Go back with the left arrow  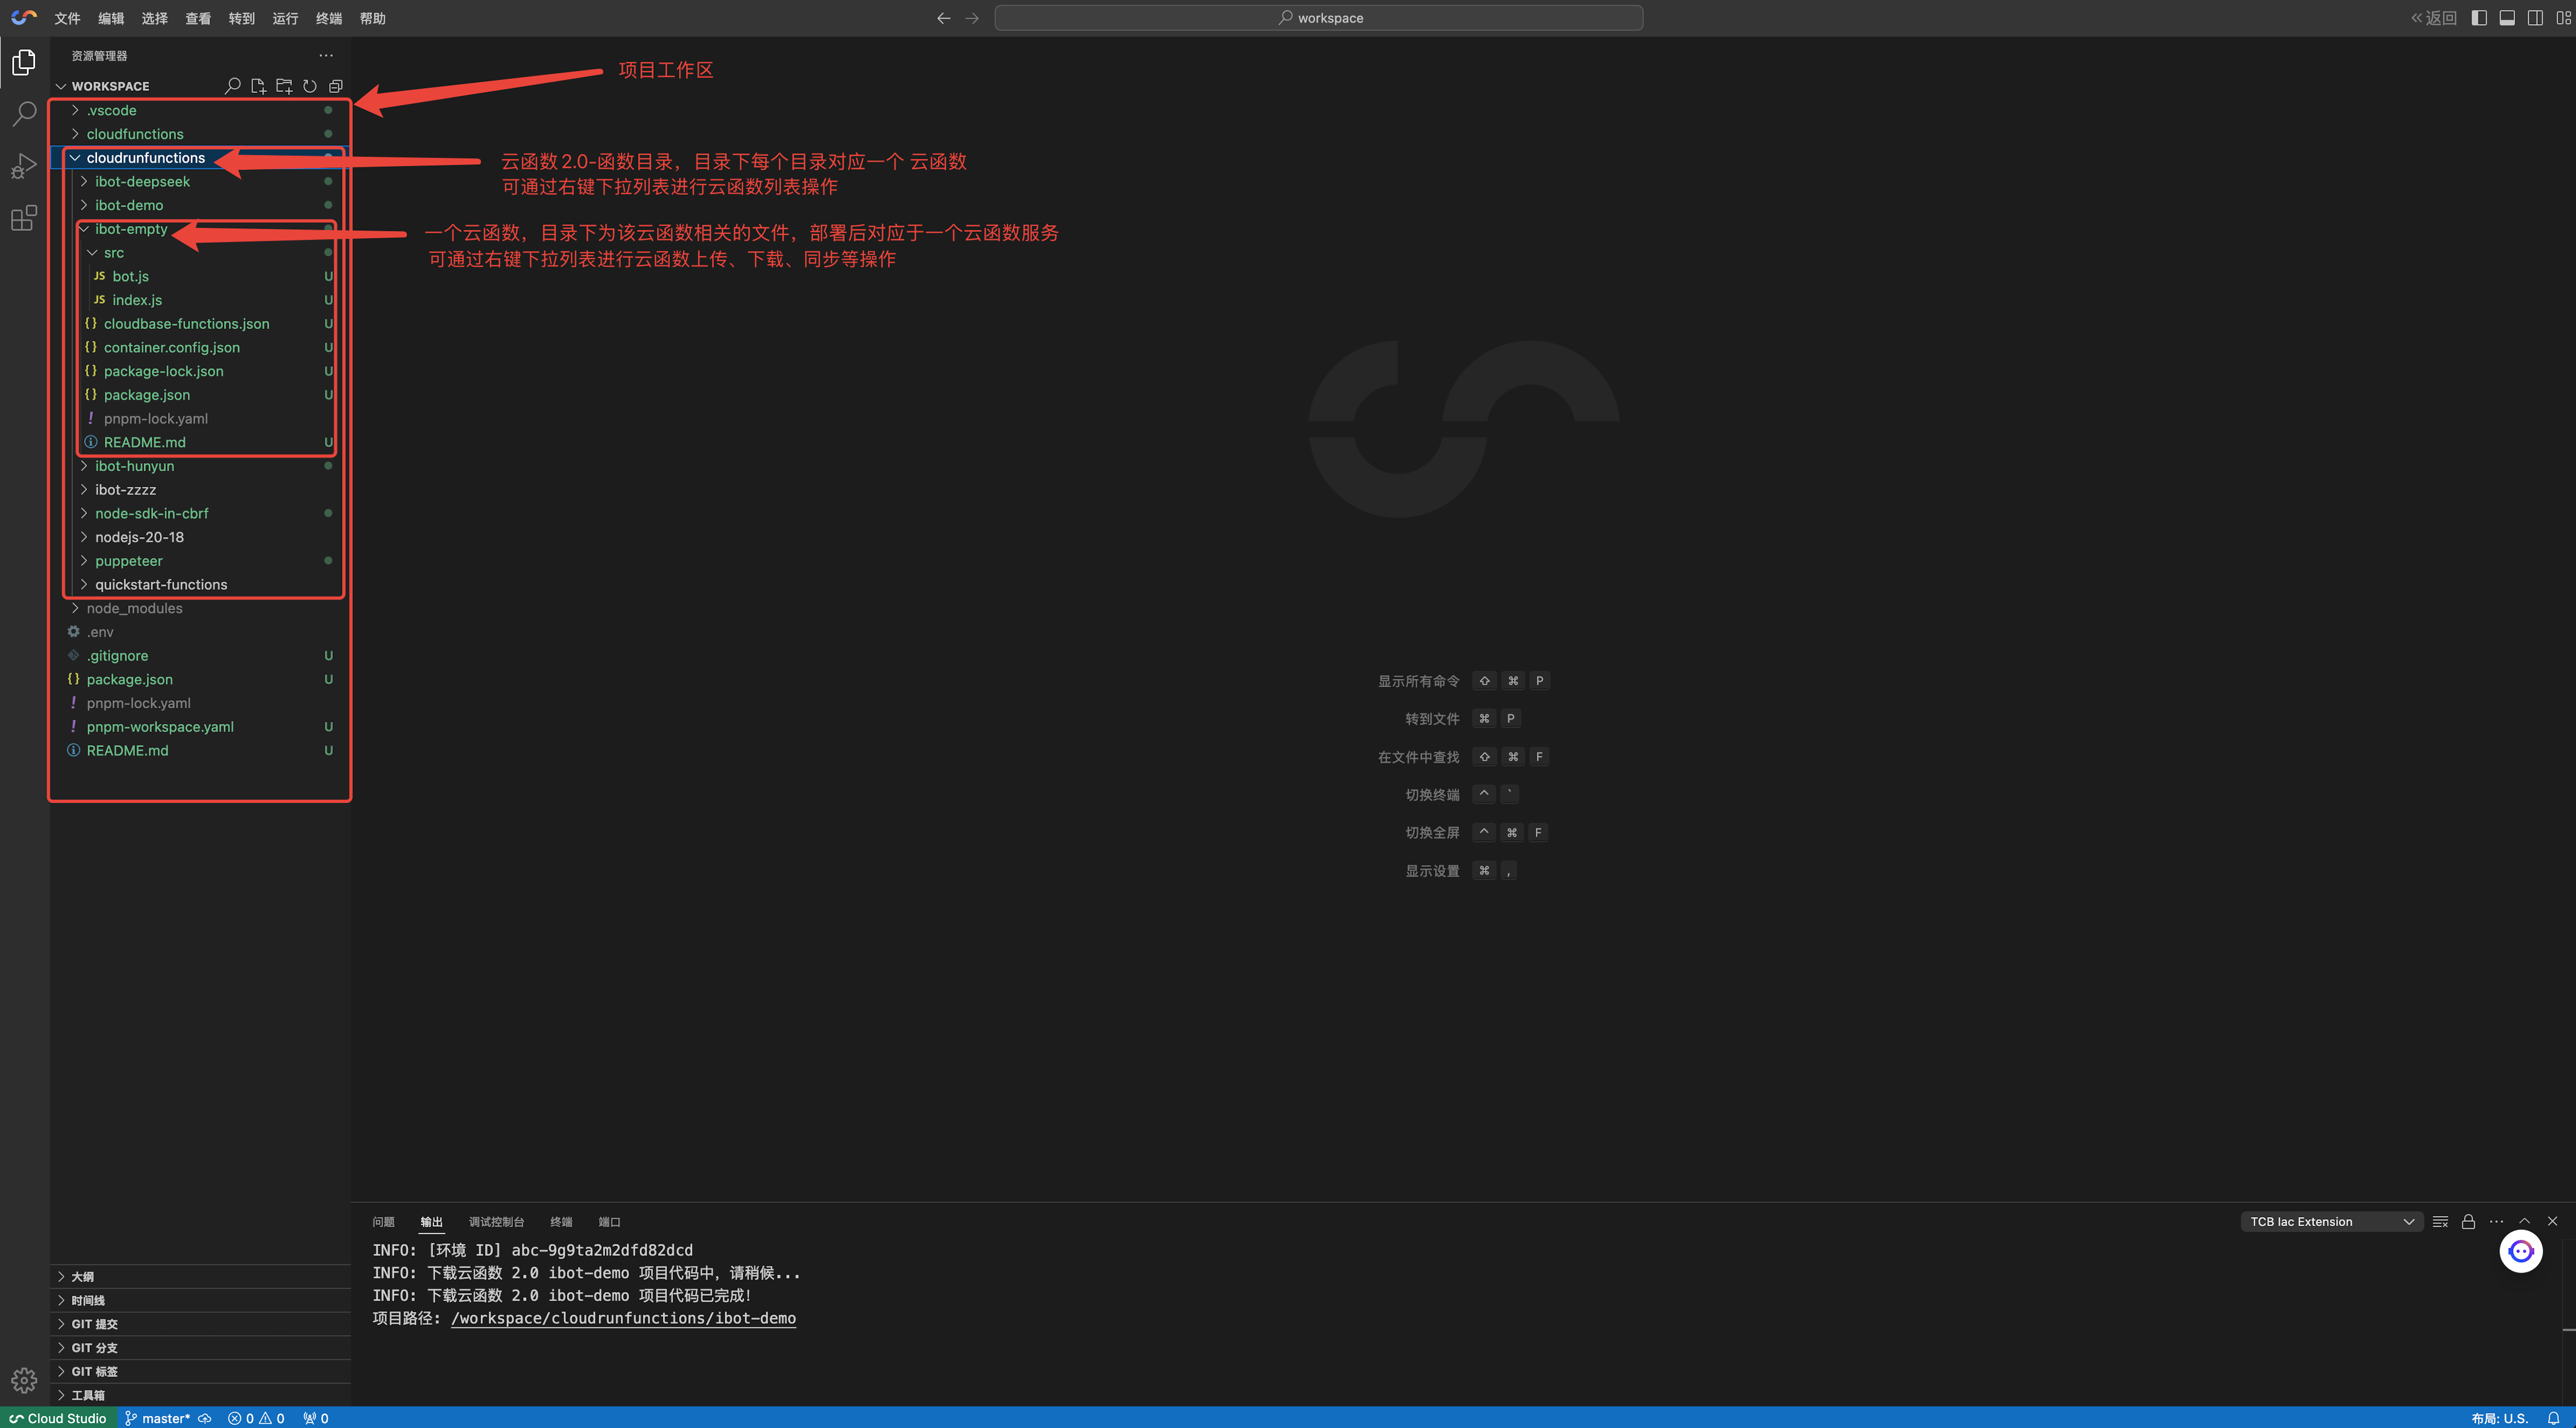coord(943,18)
